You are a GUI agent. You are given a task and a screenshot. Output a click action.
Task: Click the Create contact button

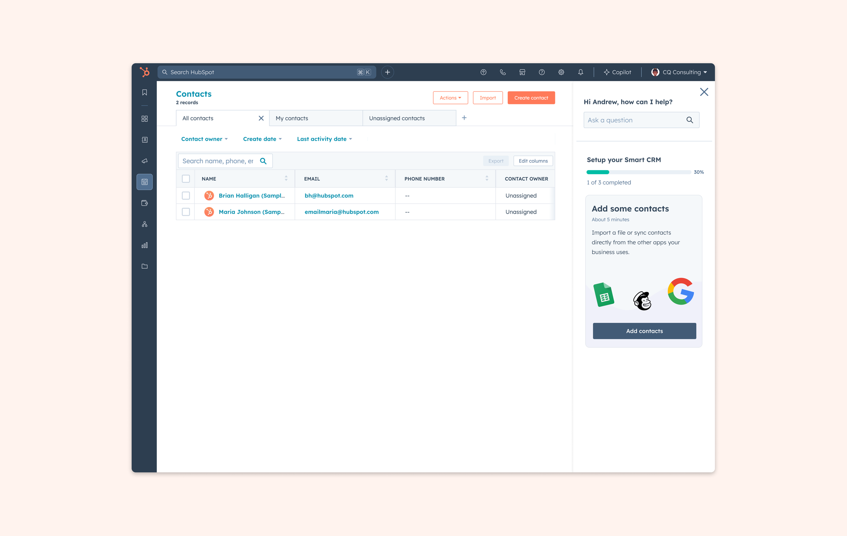531,98
